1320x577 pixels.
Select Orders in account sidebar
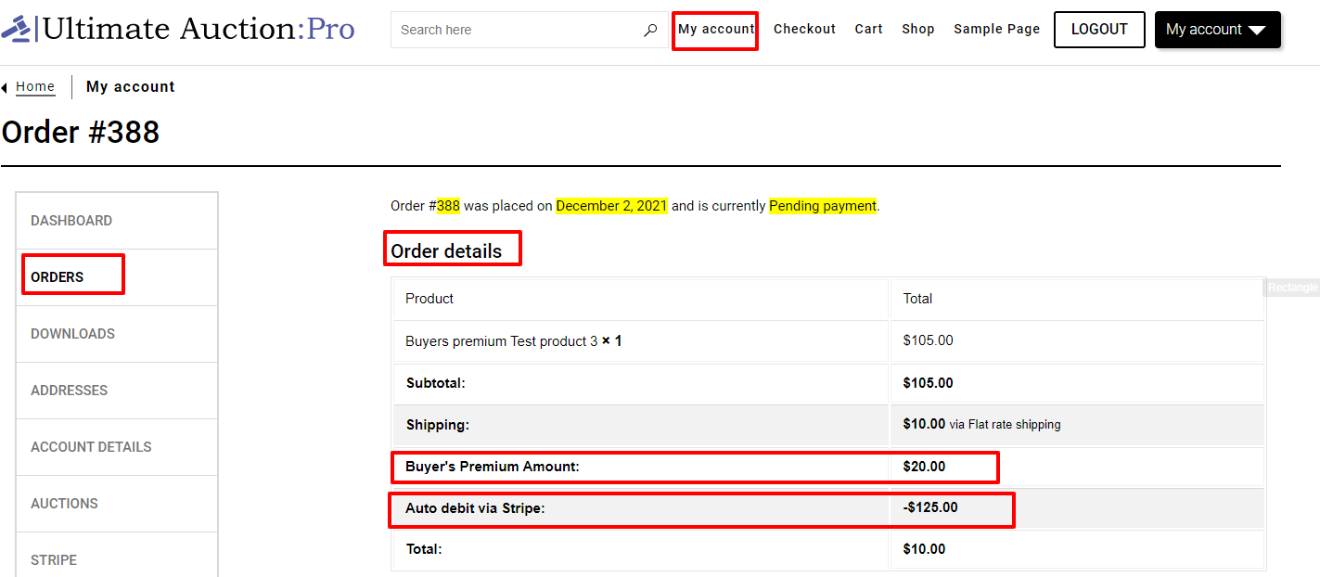pos(117,277)
